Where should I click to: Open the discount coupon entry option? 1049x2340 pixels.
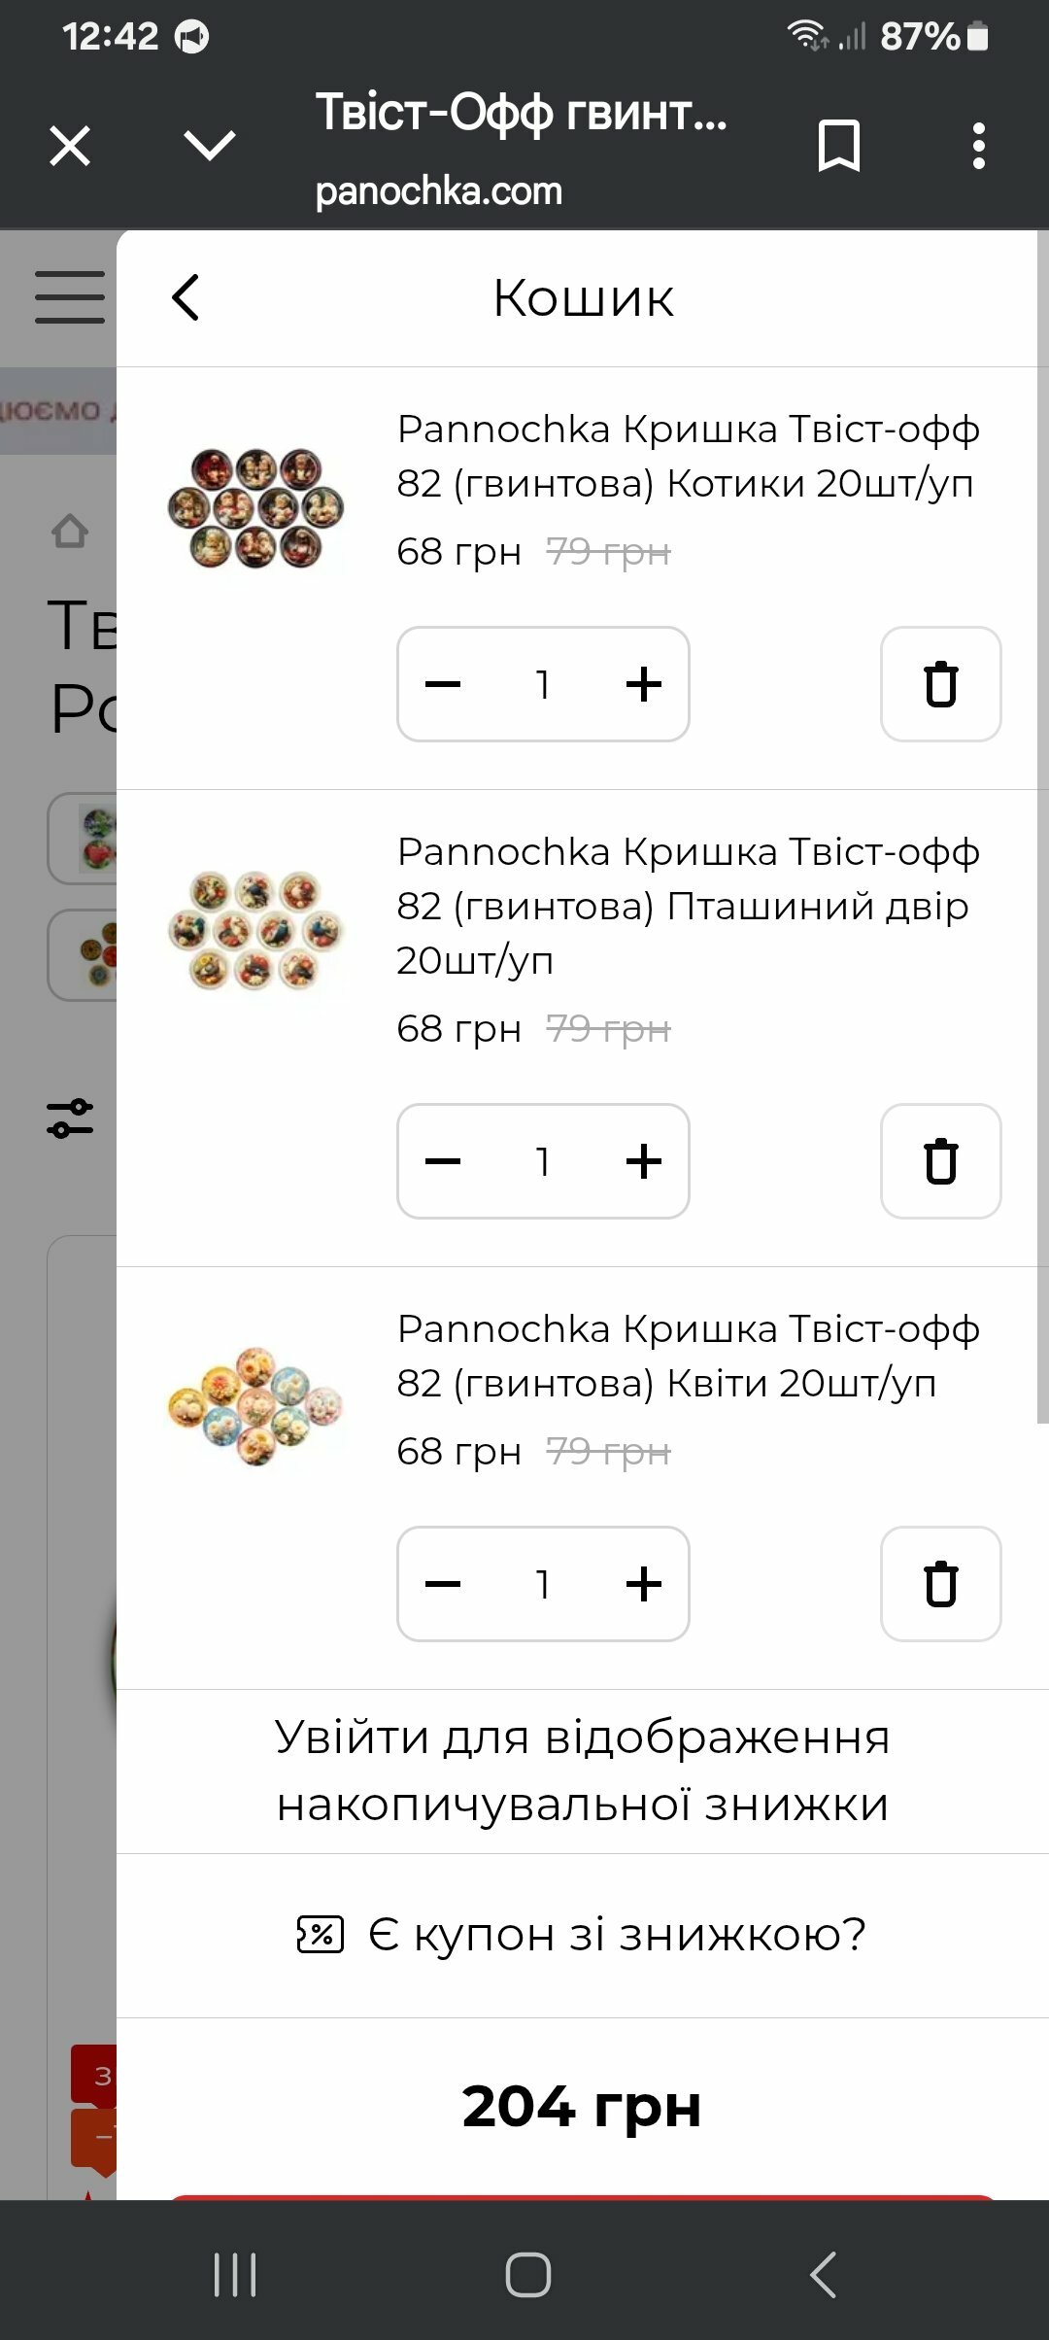[x=582, y=1935]
